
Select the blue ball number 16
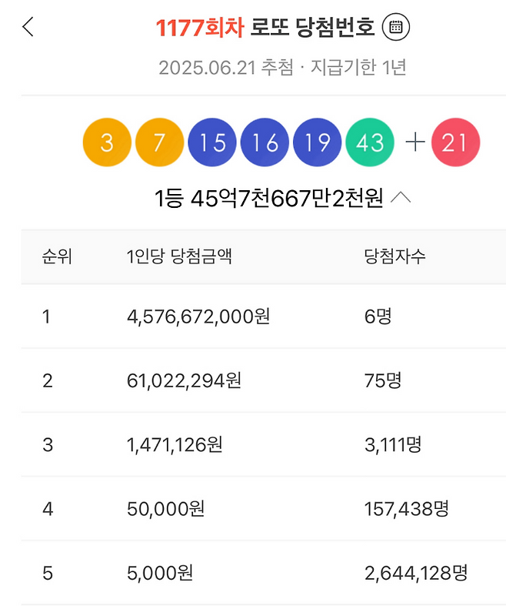pyautogui.click(x=265, y=142)
